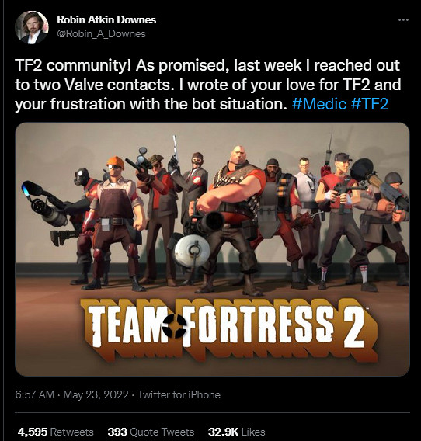Open the three-dot more options menu

pyautogui.click(x=403, y=20)
